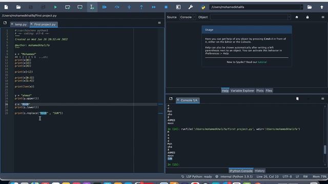328x184 pixels.
Task: Open console tabs browse icon
Action: pos(171,99)
